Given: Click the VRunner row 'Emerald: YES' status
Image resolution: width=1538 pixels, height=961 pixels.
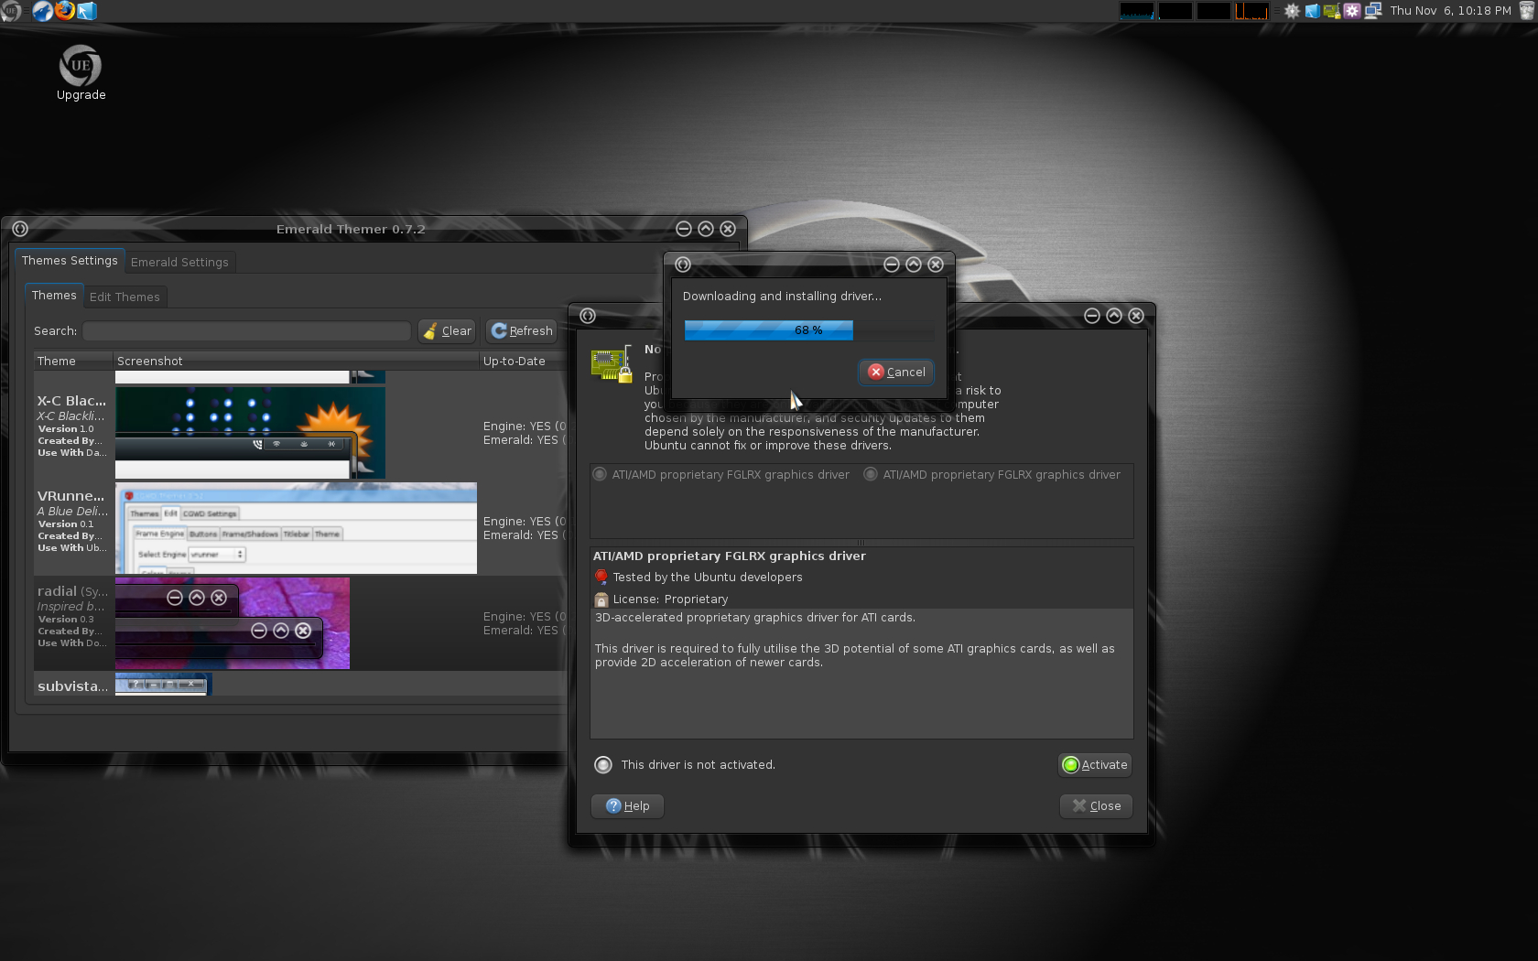Looking at the screenshot, I should [525, 535].
